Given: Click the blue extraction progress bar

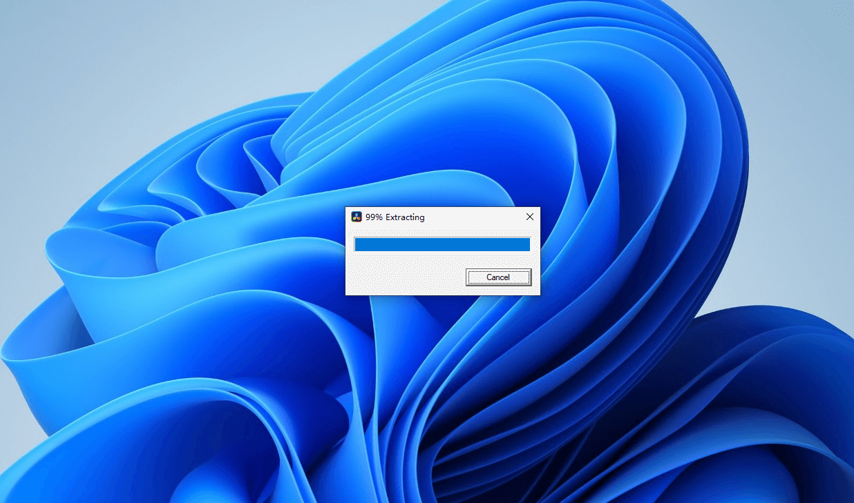Looking at the screenshot, I should [442, 245].
